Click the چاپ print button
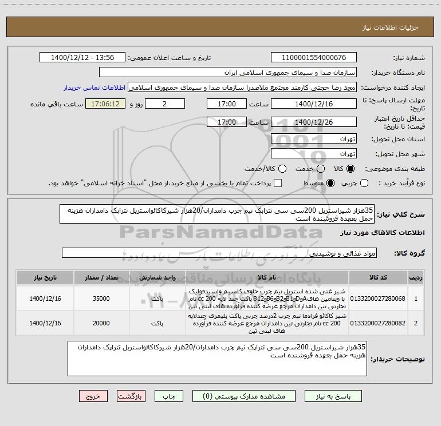 169,396
